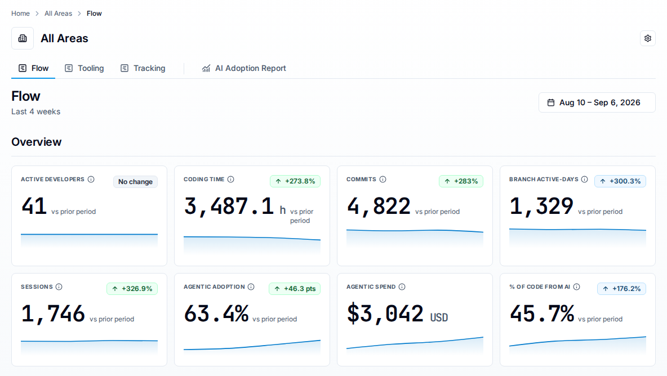
Task: Click the +46.3 pts Agentic Adoption badge
Action: [x=295, y=289]
